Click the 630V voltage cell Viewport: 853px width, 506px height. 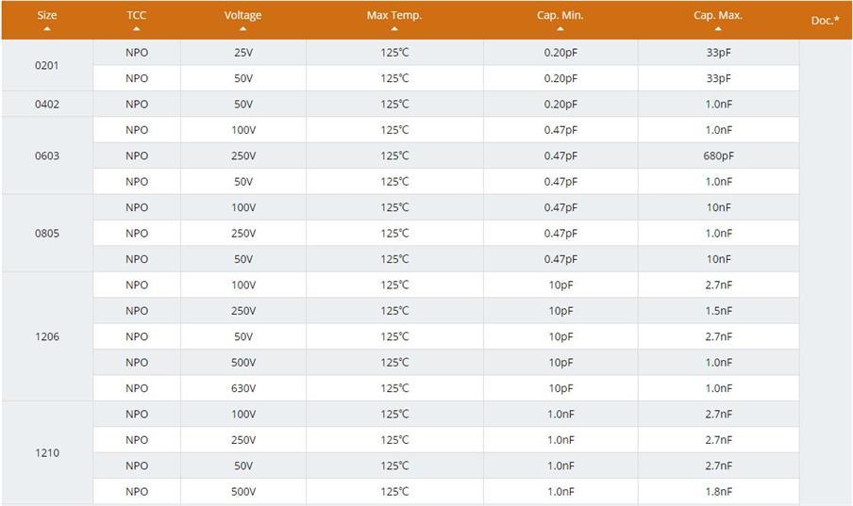coord(243,388)
